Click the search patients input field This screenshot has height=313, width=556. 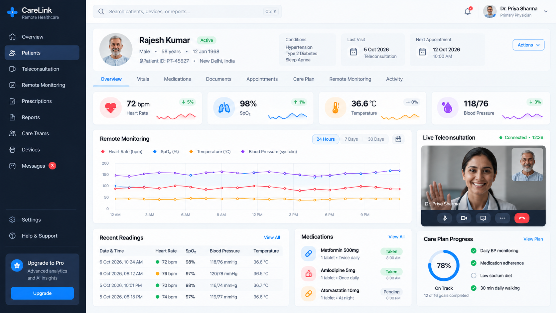pos(187,11)
